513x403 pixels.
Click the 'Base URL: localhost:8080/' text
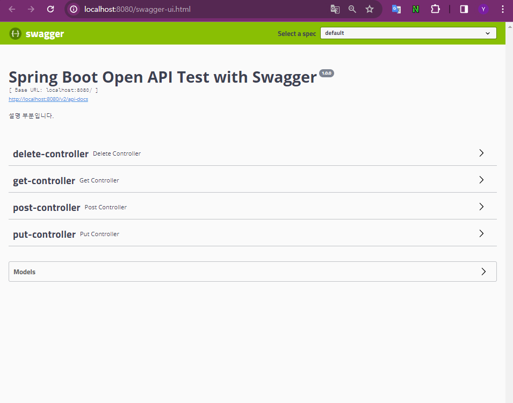53,90
